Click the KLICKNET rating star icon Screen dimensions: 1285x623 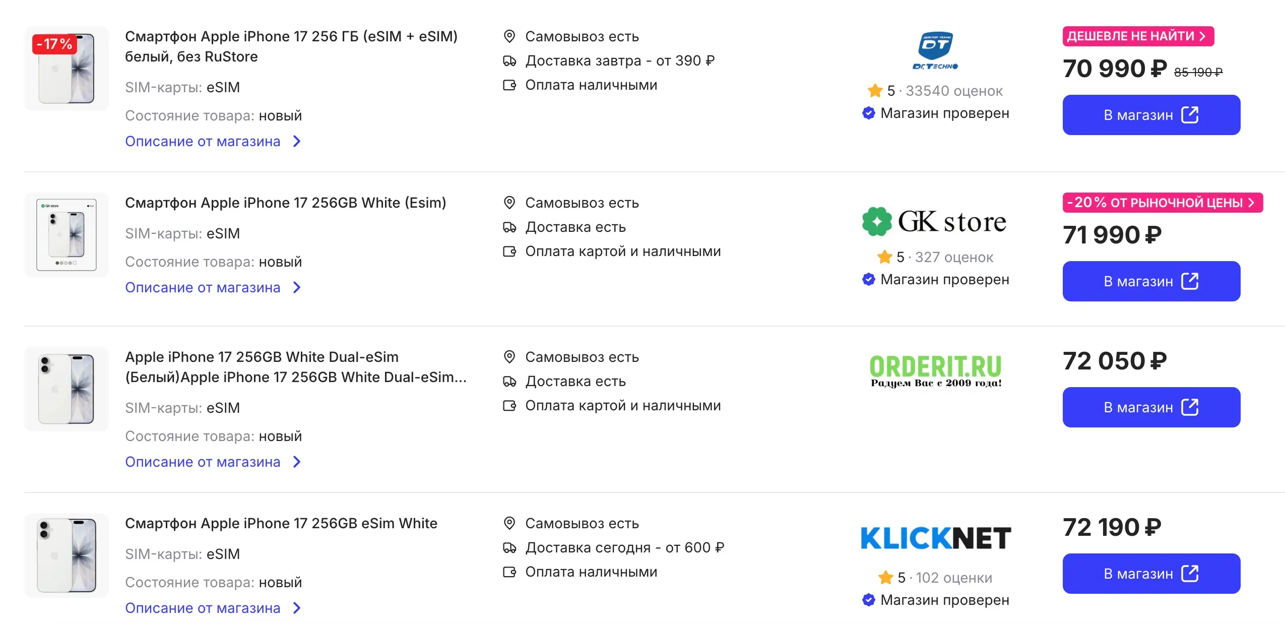pos(885,578)
